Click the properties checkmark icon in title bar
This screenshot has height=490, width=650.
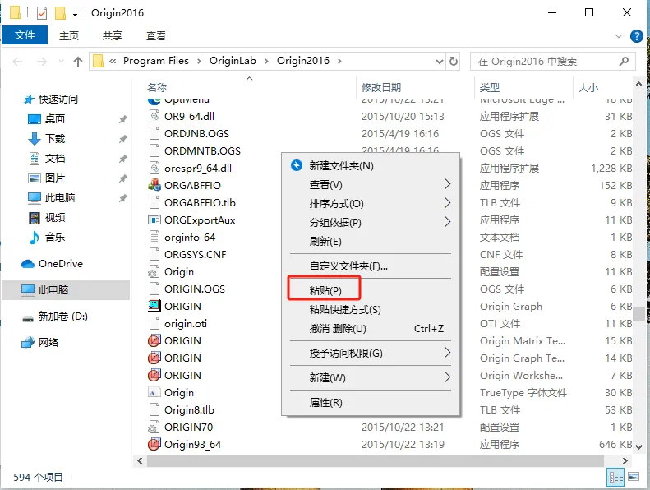(x=42, y=13)
